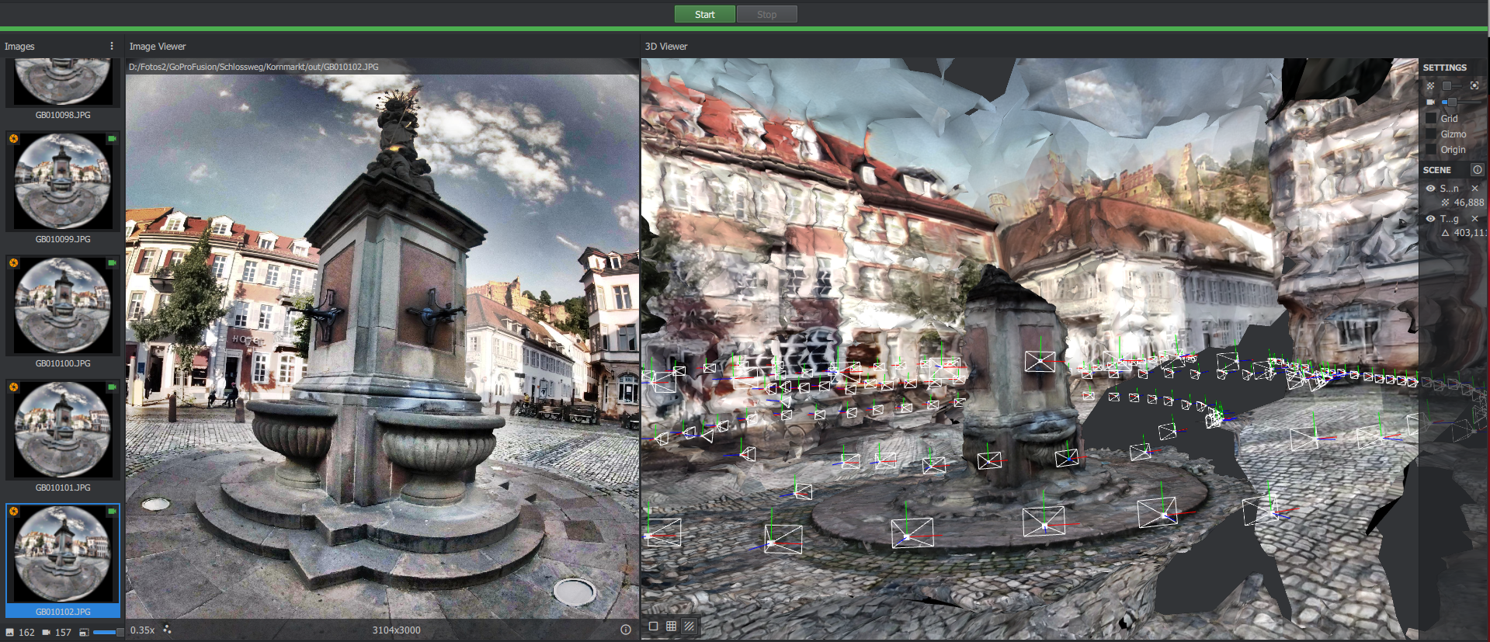Click the Images panel title

point(19,47)
